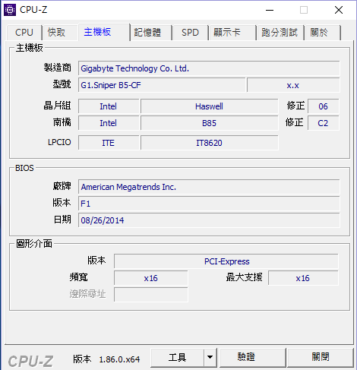Click the empty 邊際尋址 field
This screenshot has height=370, width=357.
tap(151, 295)
